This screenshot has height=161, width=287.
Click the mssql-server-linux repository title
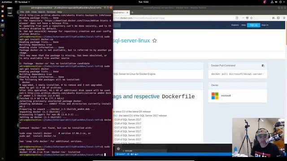click(x=131, y=41)
